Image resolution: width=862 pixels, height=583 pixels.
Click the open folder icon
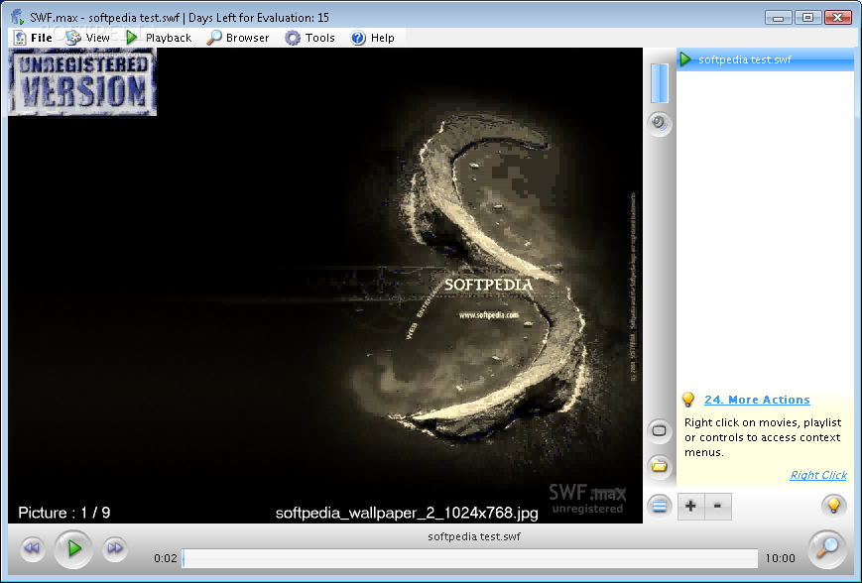(659, 467)
